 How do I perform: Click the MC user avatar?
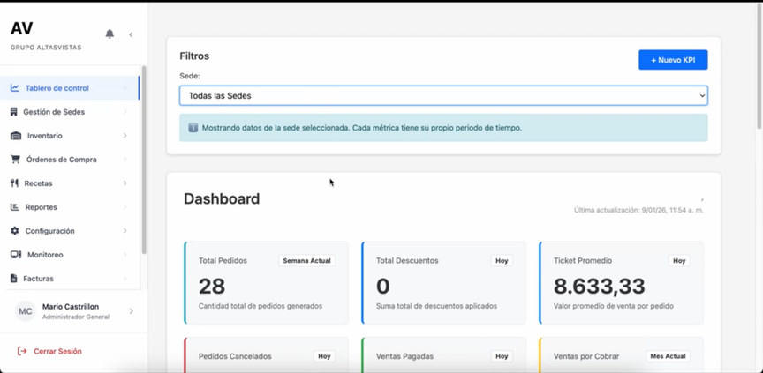pos(26,311)
